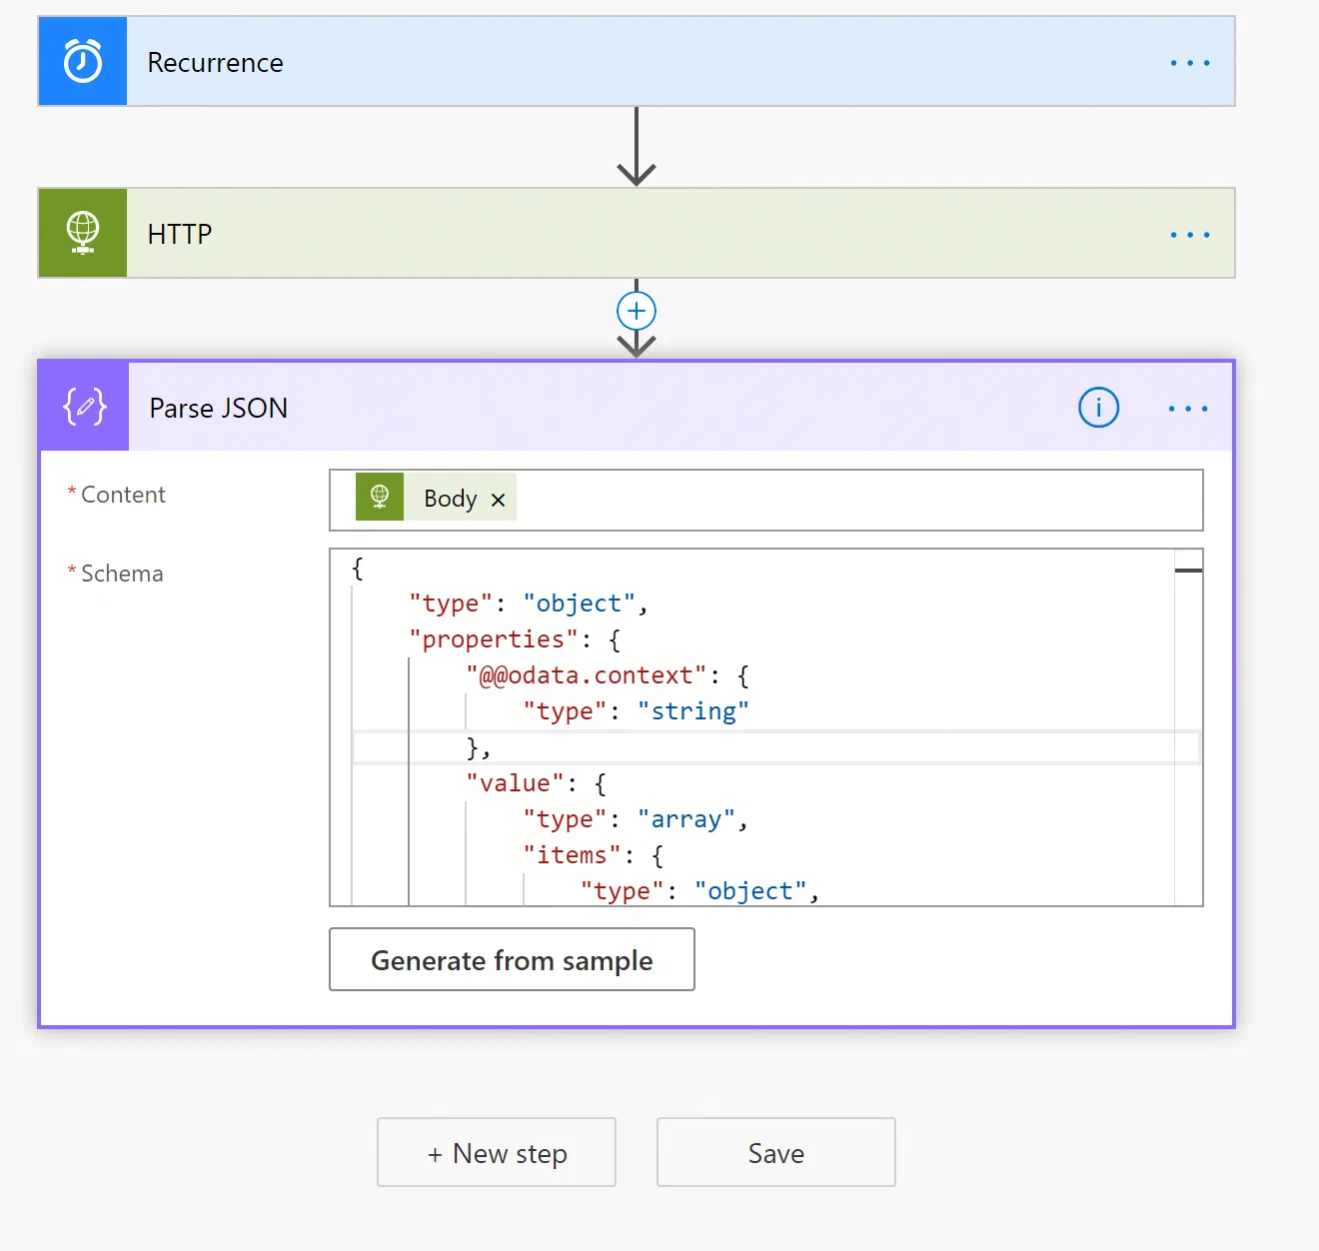Click the "properties" line in the schema
Image resolution: width=1319 pixels, height=1251 pixels.
click(515, 639)
